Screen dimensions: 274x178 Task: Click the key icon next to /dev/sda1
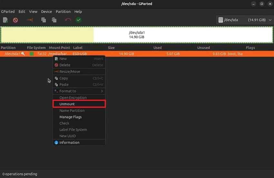(23, 54)
